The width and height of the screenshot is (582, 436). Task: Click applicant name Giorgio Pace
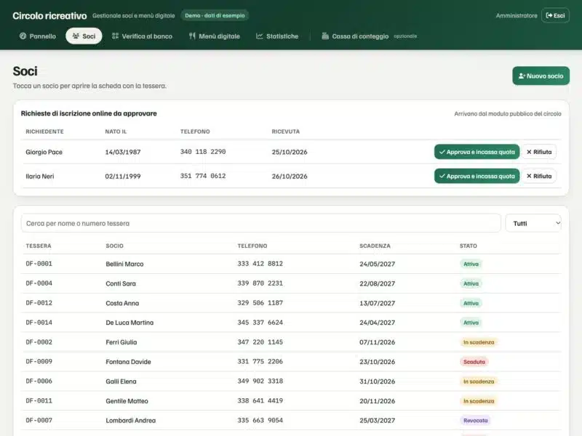point(44,152)
